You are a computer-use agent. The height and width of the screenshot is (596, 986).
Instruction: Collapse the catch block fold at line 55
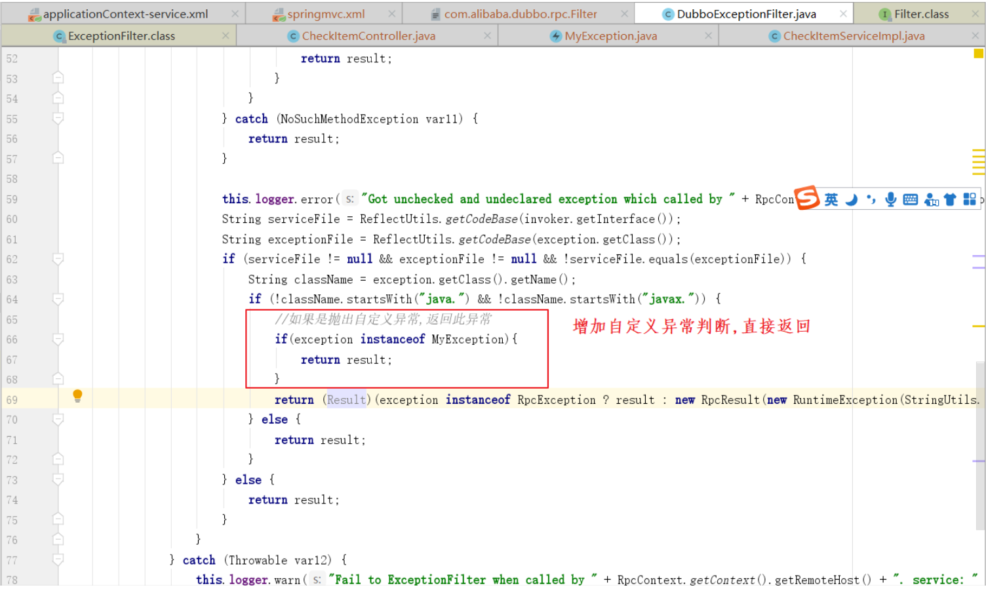pyautogui.click(x=58, y=118)
